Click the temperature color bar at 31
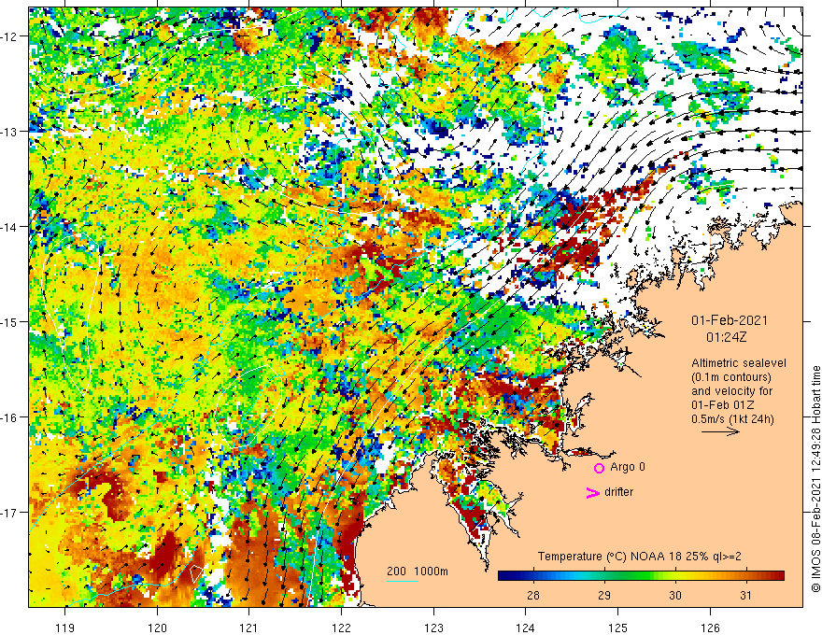 [746, 576]
